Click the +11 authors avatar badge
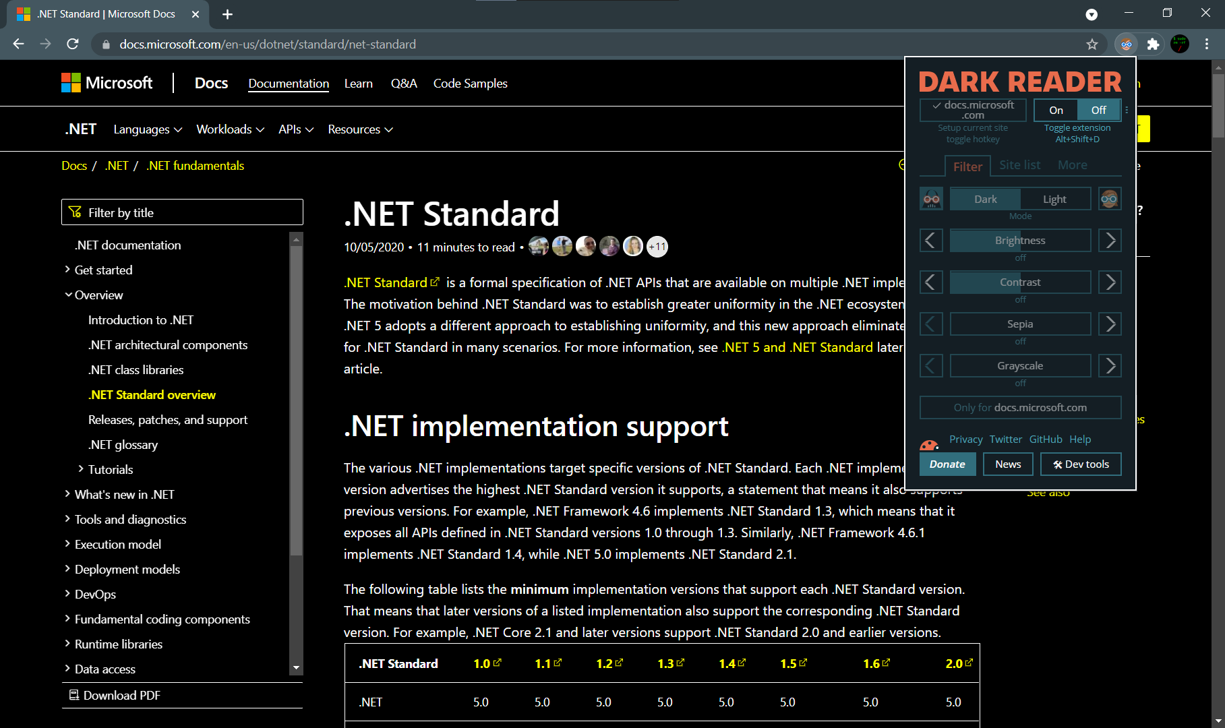 point(657,246)
